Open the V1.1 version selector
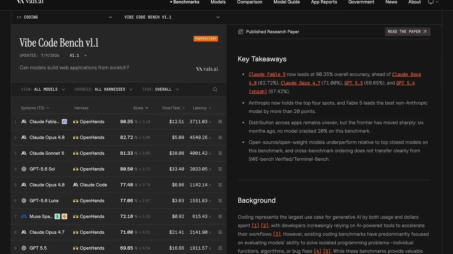The height and width of the screenshot is (254, 453). tap(78, 56)
